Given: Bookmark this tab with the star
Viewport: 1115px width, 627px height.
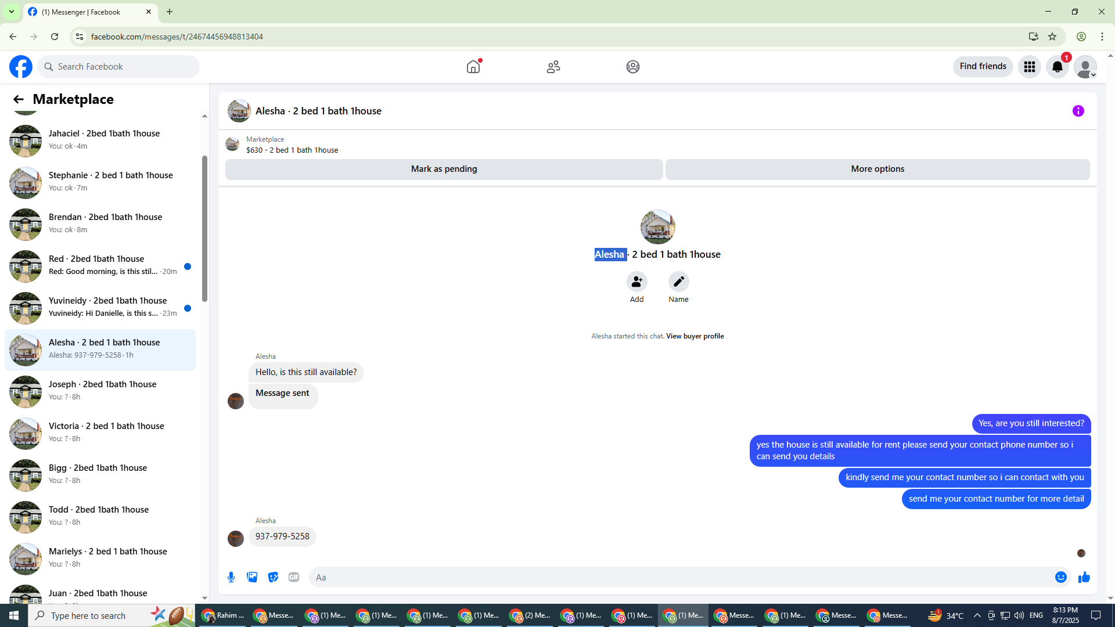Looking at the screenshot, I should click(1052, 37).
